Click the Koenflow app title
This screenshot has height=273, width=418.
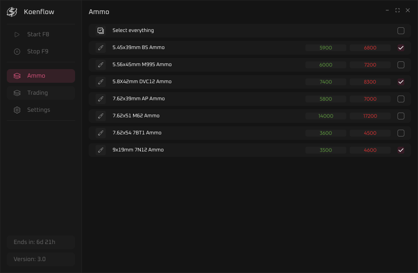[39, 12]
